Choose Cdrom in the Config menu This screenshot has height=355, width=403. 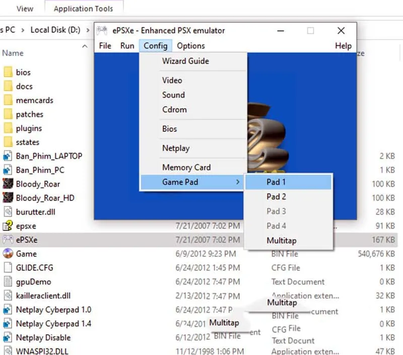(193, 110)
